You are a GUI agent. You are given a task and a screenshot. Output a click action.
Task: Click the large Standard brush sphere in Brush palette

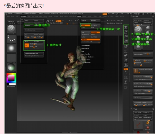point(138,30)
